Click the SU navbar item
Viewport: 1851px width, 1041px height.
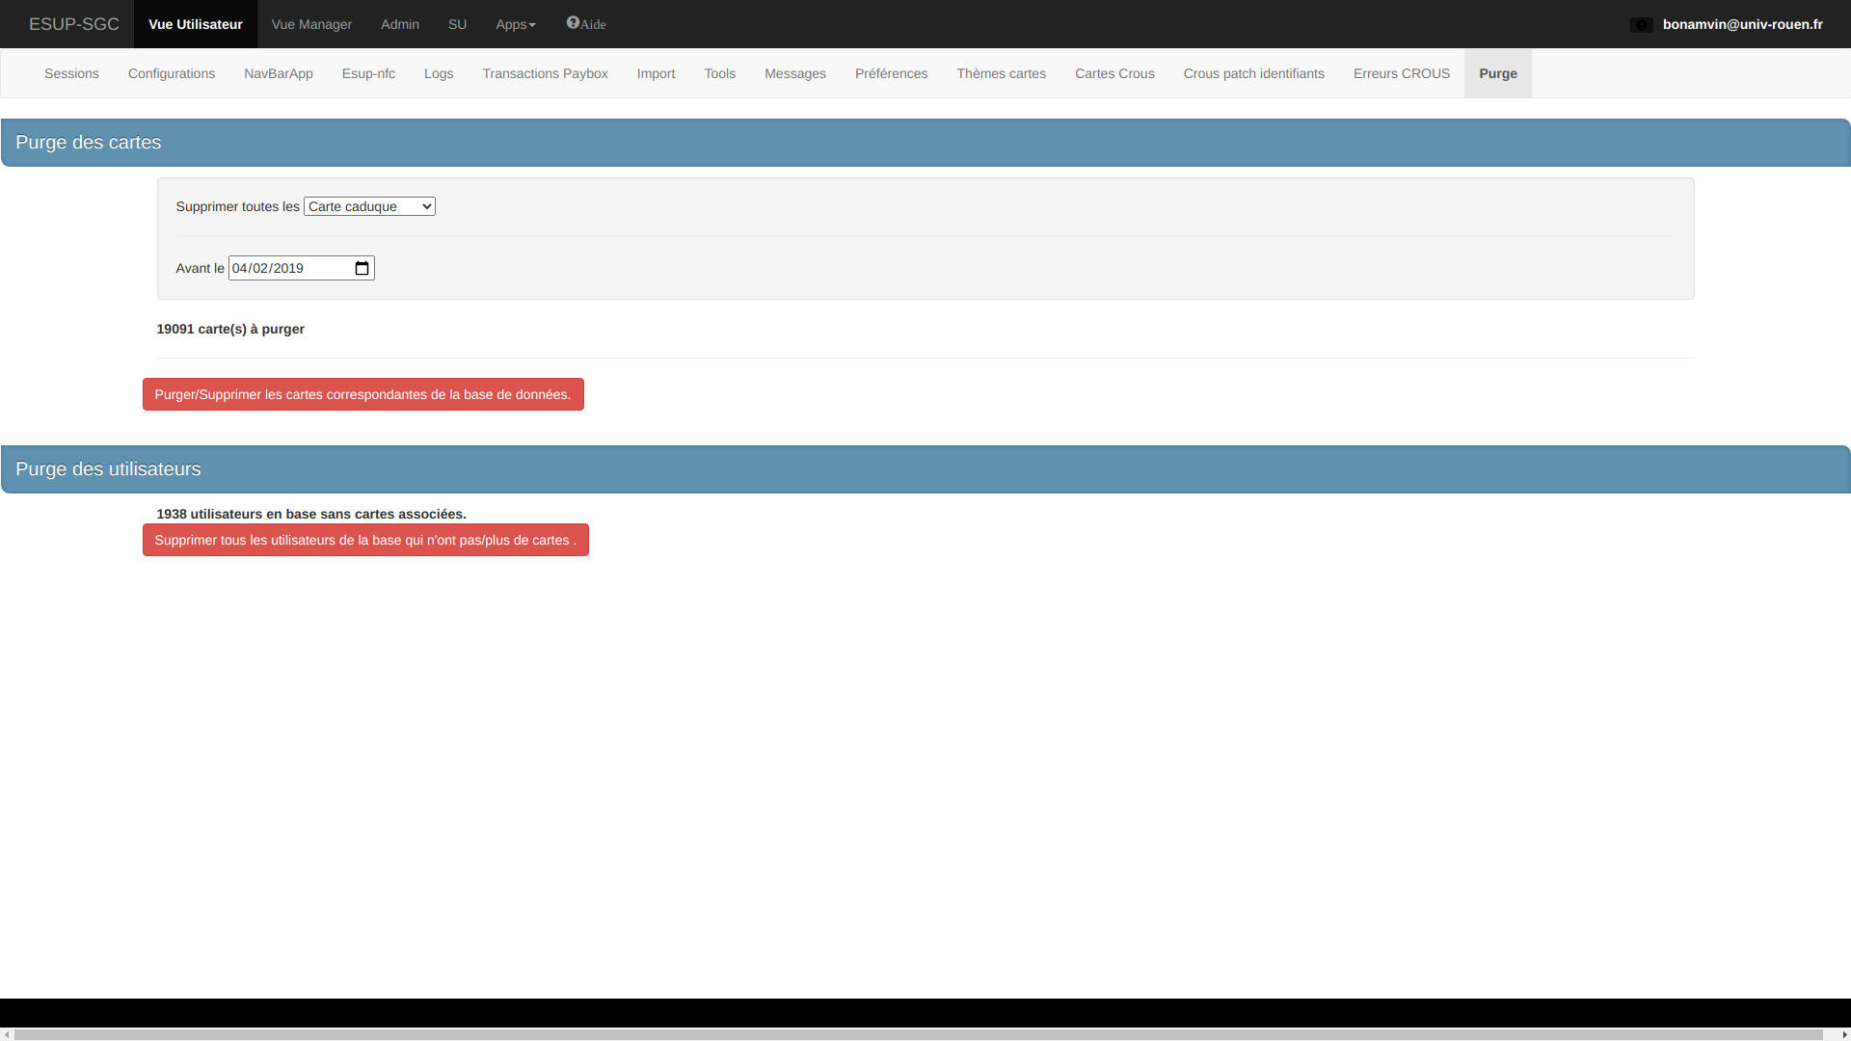pyautogui.click(x=457, y=24)
